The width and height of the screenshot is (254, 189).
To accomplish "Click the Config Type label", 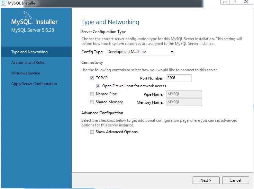I will point(92,52).
